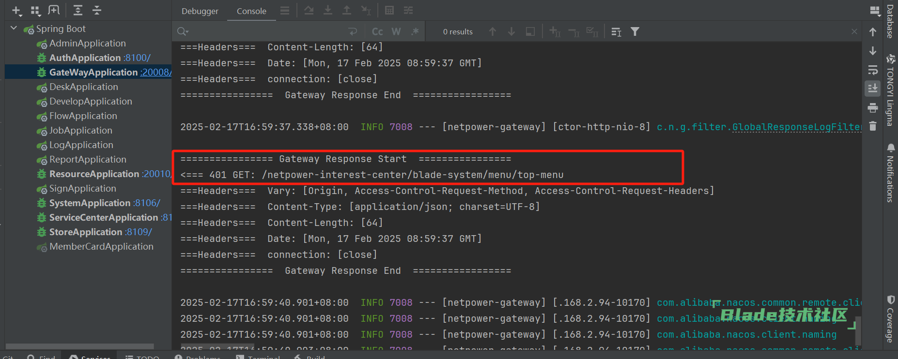898x359 pixels.
Task: Click the Clear All trash icon
Action: coord(873,126)
